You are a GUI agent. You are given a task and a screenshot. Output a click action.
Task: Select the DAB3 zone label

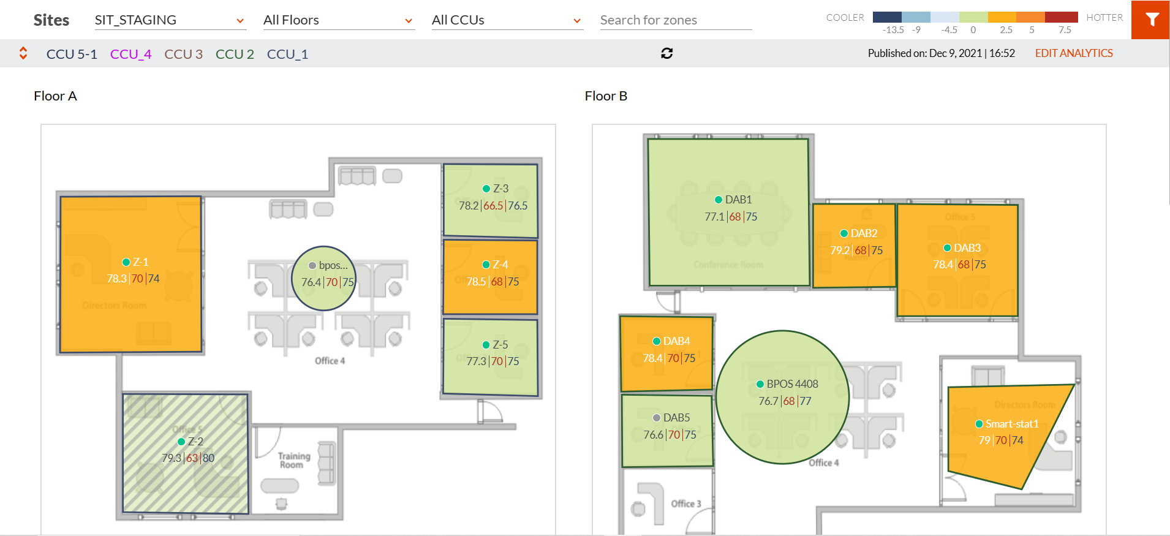pos(967,248)
